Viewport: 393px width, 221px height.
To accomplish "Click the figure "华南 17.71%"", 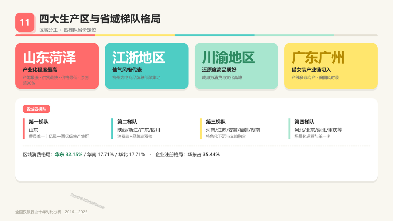I will [100, 154].
